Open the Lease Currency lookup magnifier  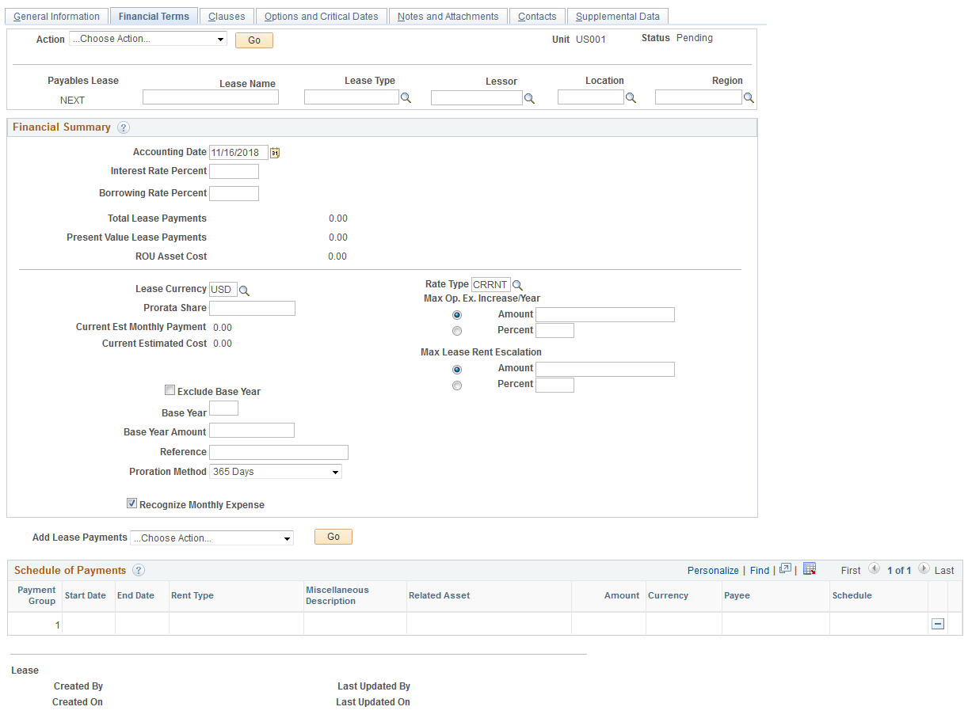(244, 290)
